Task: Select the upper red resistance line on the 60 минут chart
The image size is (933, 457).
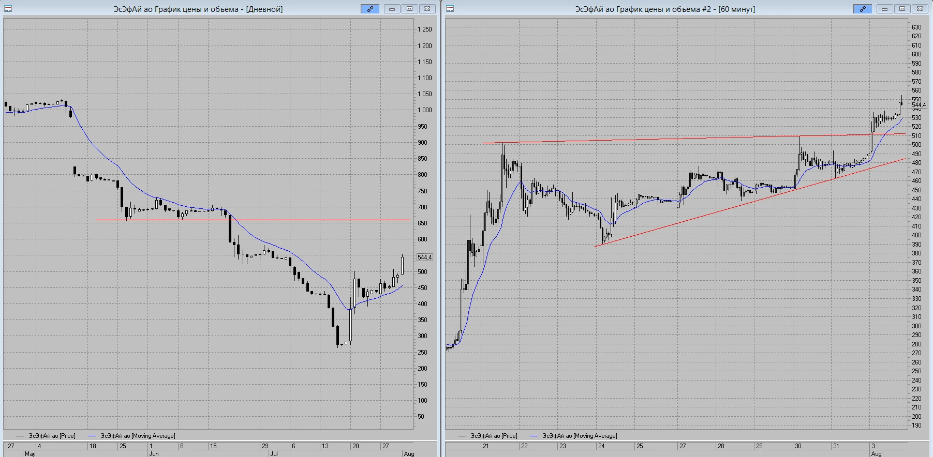Action: coord(693,139)
